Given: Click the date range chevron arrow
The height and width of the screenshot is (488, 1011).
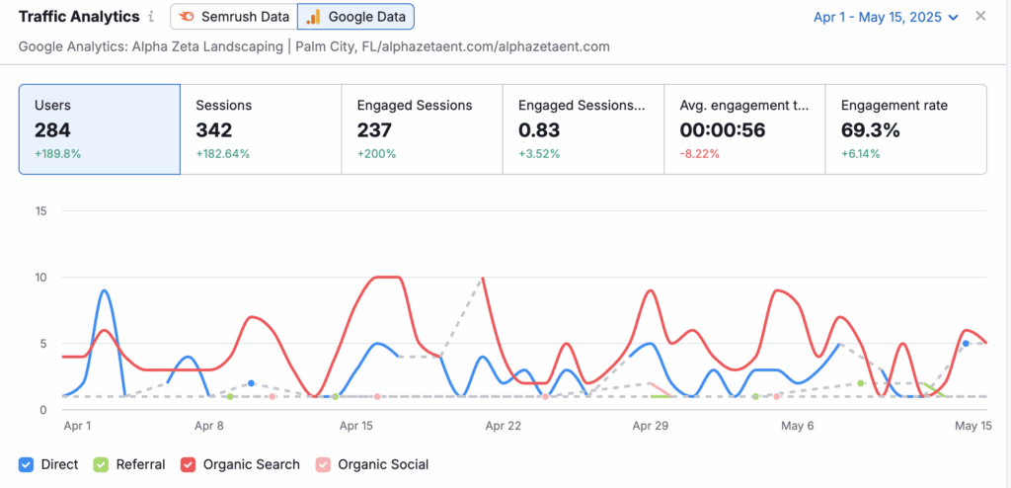Looking at the screenshot, I should (953, 18).
